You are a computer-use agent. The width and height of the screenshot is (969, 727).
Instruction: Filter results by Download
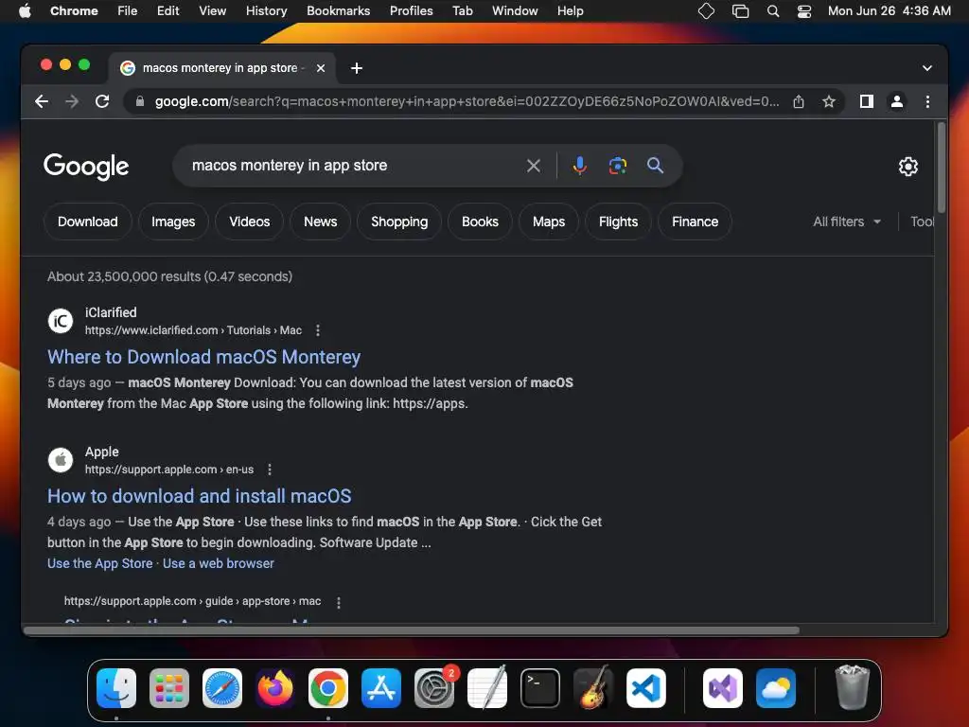tap(88, 222)
